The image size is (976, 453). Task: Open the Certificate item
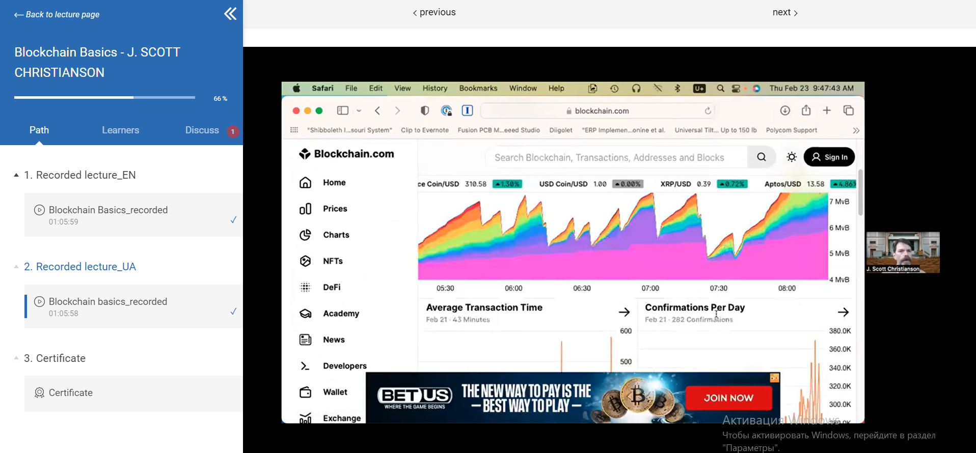(133, 393)
